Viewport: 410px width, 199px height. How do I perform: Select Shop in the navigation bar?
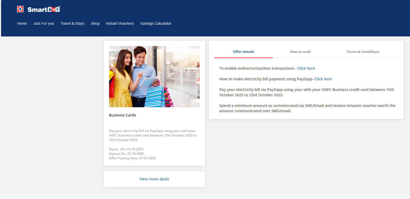point(95,23)
